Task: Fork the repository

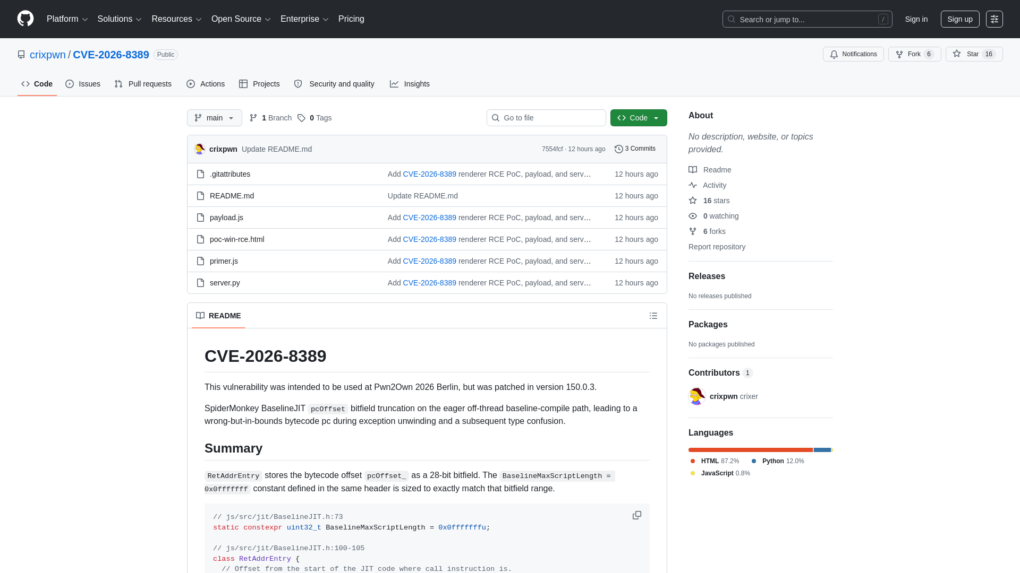Action: click(x=914, y=54)
